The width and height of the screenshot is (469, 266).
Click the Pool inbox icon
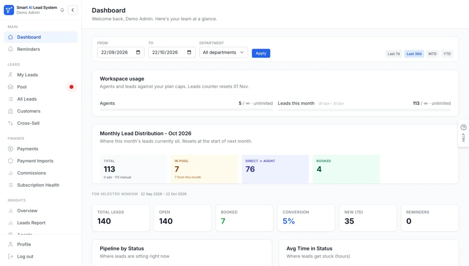(x=11, y=87)
